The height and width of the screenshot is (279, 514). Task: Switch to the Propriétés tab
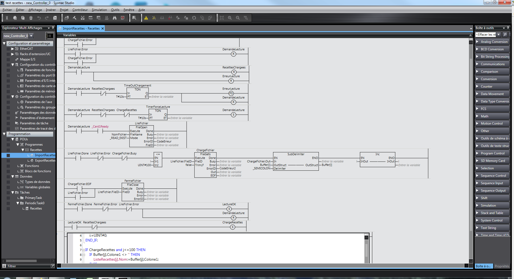(502, 266)
